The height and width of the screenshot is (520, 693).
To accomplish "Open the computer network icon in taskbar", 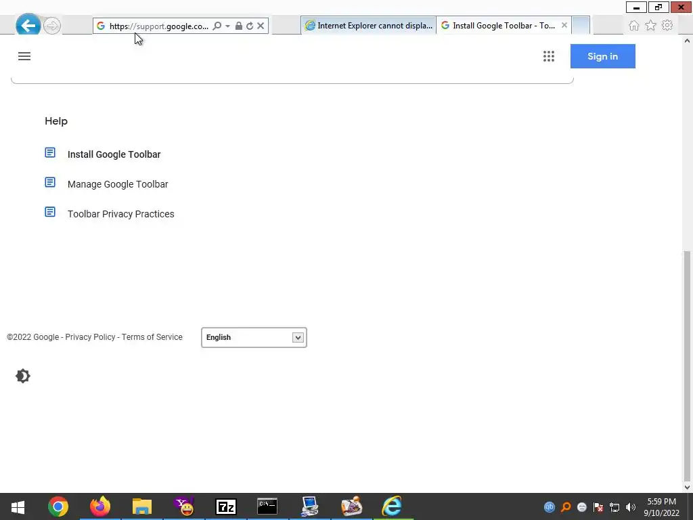I will point(309,506).
